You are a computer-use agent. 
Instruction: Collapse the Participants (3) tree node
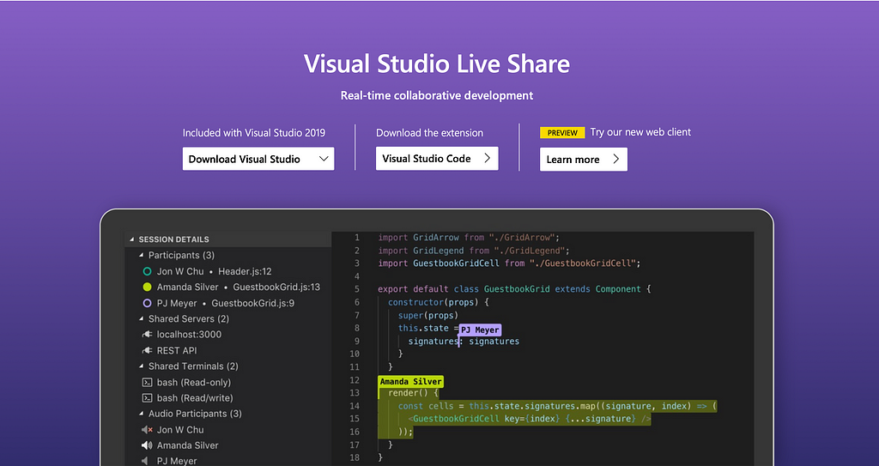click(x=142, y=255)
